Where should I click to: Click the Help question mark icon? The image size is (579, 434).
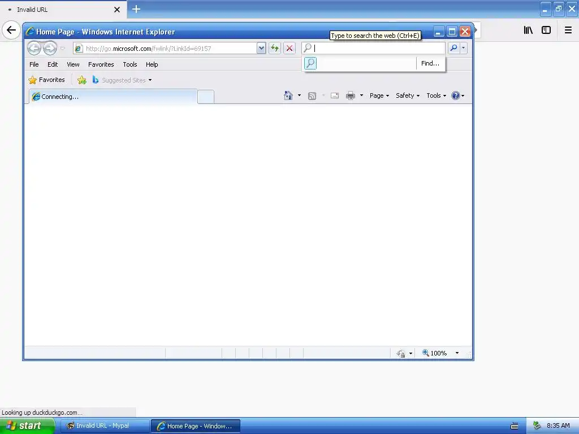pyautogui.click(x=456, y=96)
